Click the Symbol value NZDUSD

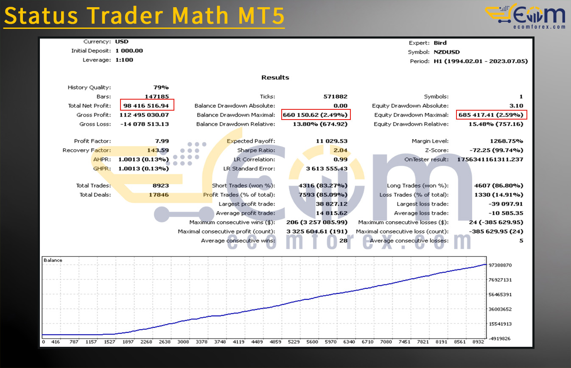pos(447,52)
